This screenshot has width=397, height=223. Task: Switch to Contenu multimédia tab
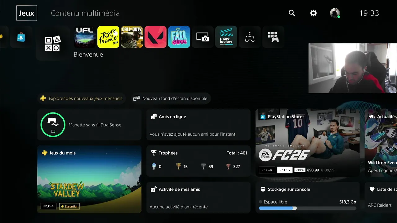85,13
